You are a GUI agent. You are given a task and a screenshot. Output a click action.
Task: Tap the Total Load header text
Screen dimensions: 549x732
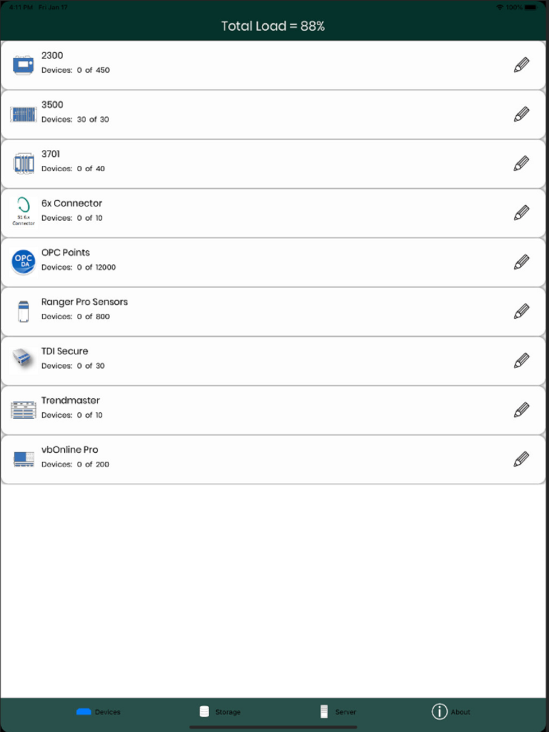click(273, 26)
